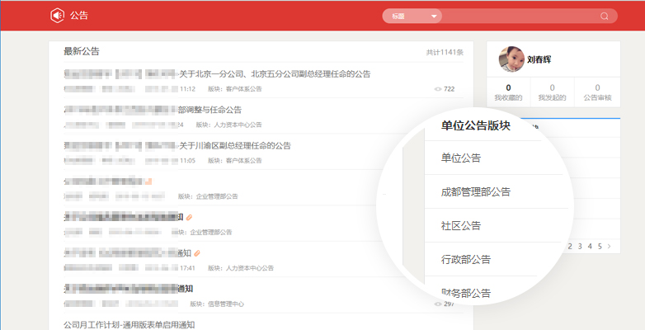This screenshot has height=330, width=645.
Task: Open 社区公告 category
Action: point(461,225)
